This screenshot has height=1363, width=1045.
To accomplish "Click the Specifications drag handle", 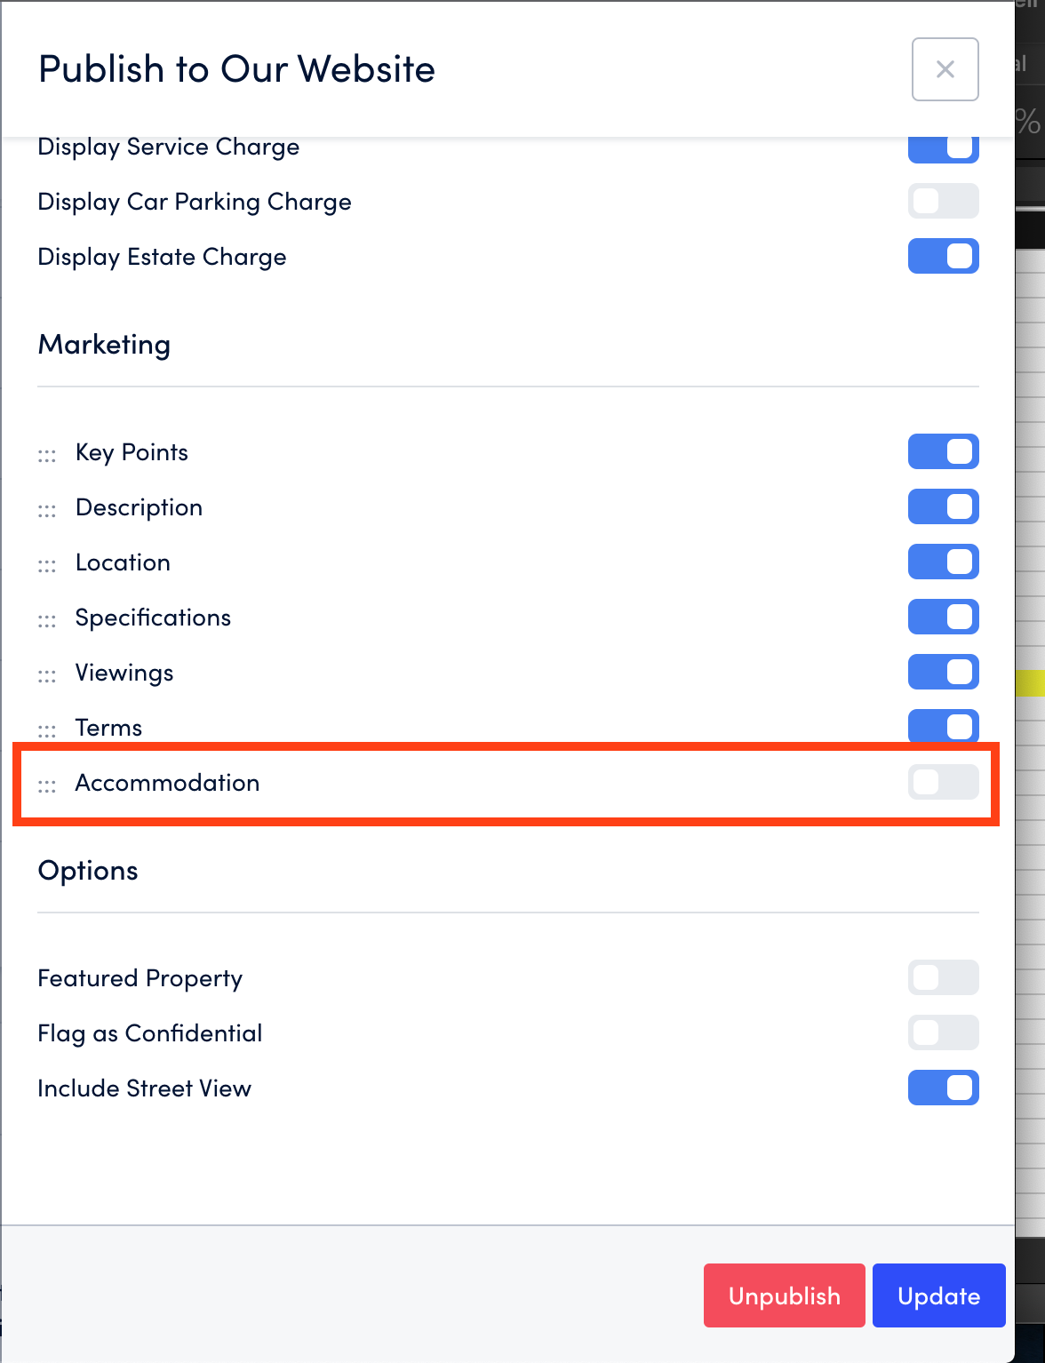I will [x=47, y=621].
